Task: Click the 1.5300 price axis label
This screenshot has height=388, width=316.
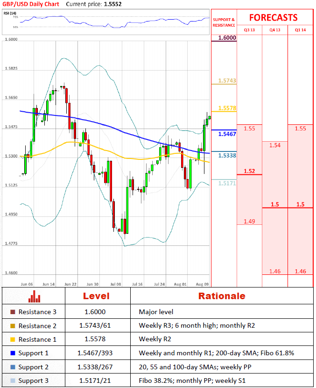Action: point(11,156)
